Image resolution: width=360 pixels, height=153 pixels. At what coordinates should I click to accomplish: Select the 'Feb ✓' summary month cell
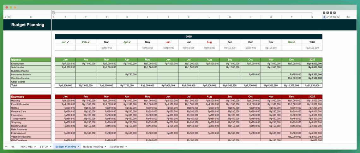tap(86, 42)
